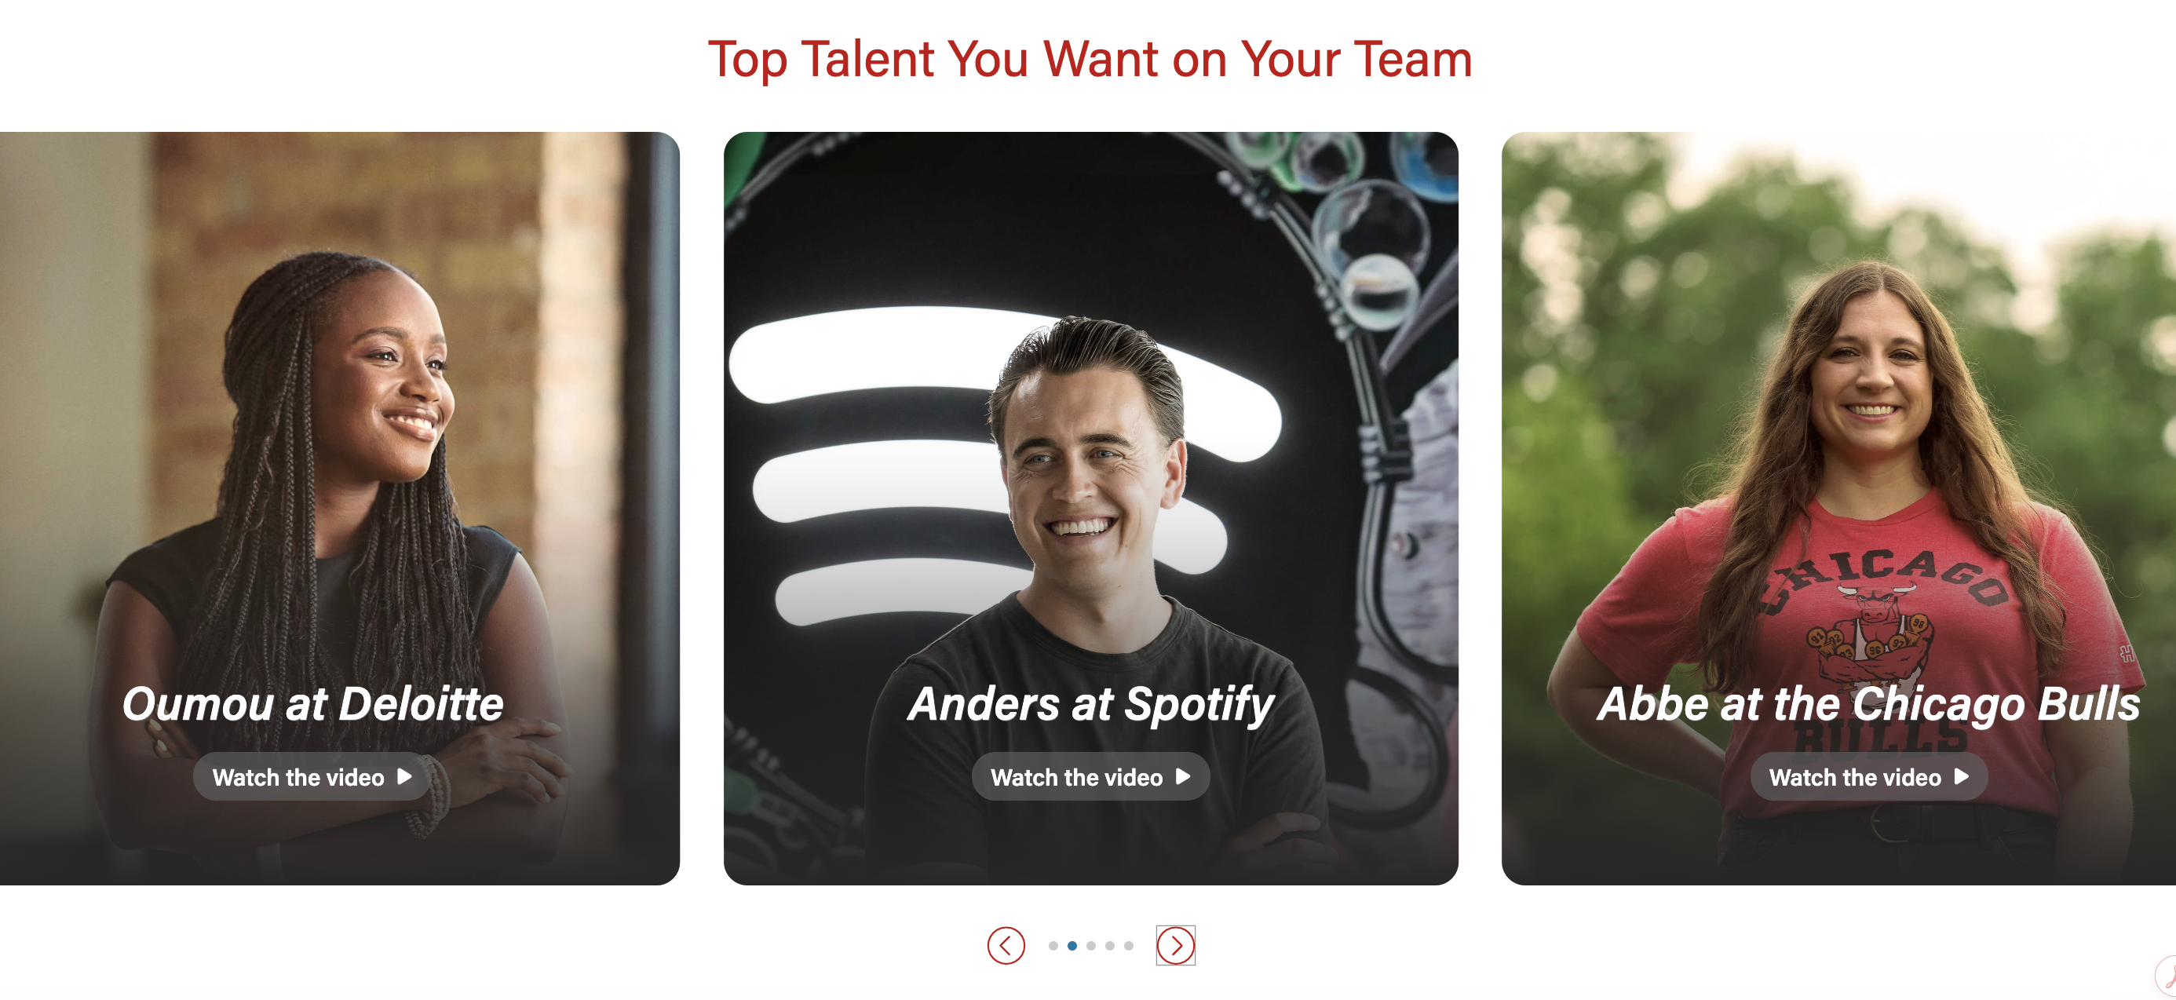
Task: Open the 'Anders at Spotify' title text
Action: point(1090,703)
